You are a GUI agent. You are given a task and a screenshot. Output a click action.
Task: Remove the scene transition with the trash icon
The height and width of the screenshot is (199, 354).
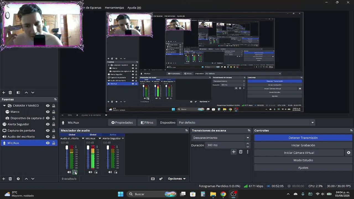(241, 152)
